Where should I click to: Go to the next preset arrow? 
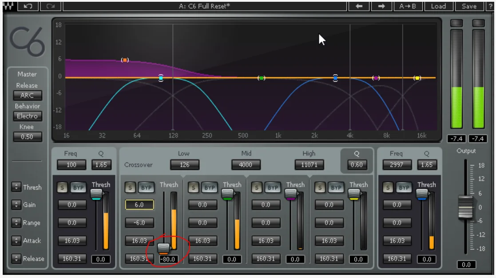tap(381, 6)
